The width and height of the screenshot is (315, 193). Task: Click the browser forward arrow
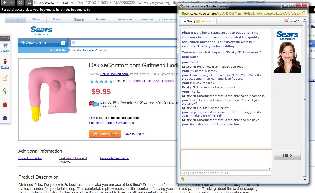12,3
